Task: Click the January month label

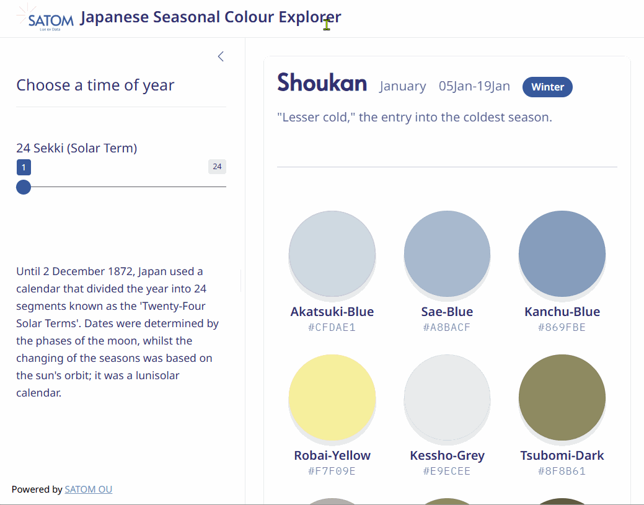Action: 402,86
